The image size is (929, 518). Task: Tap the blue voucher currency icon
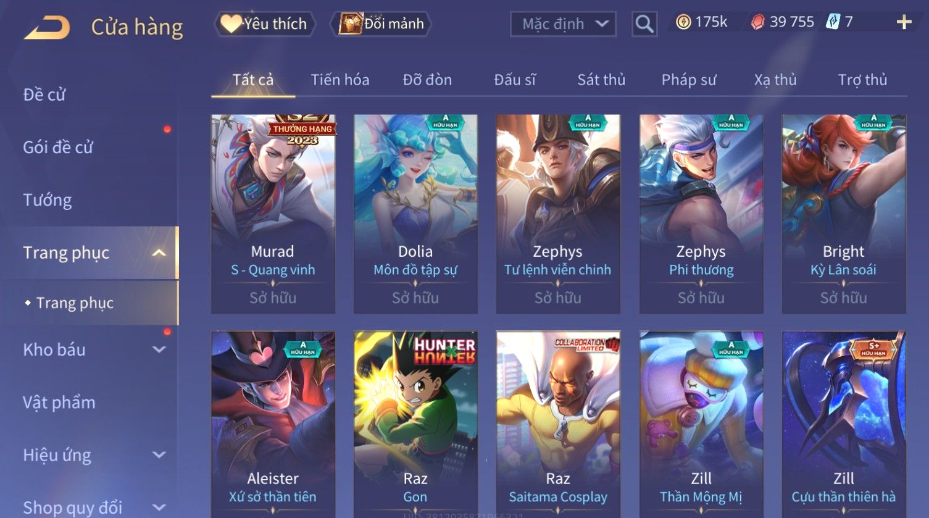(x=833, y=22)
